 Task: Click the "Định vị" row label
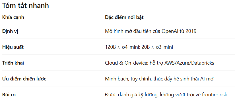10,31
